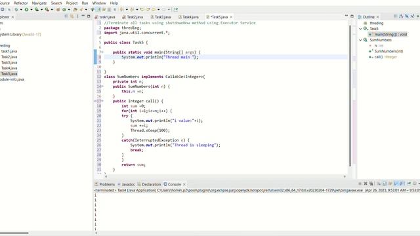The height and width of the screenshot is (236, 420).
Task: Switch to the Declaration tab
Action: (149, 184)
